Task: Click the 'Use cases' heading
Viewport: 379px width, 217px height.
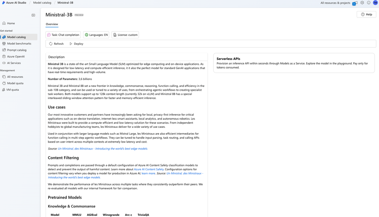Action: click(x=57, y=107)
